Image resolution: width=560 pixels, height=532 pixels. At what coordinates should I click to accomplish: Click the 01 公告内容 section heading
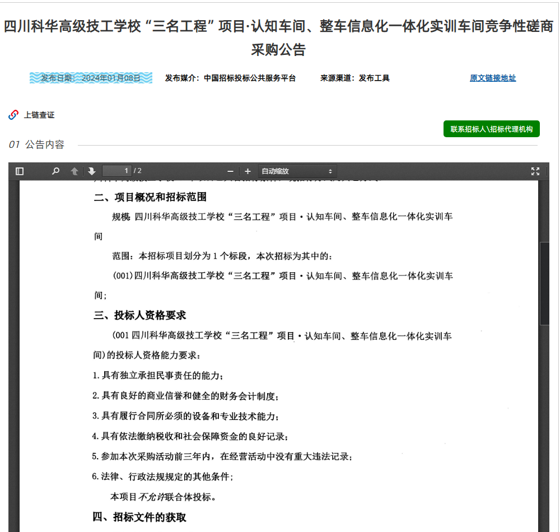[x=36, y=144]
